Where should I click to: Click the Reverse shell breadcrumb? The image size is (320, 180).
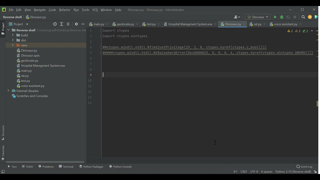(x=12, y=17)
